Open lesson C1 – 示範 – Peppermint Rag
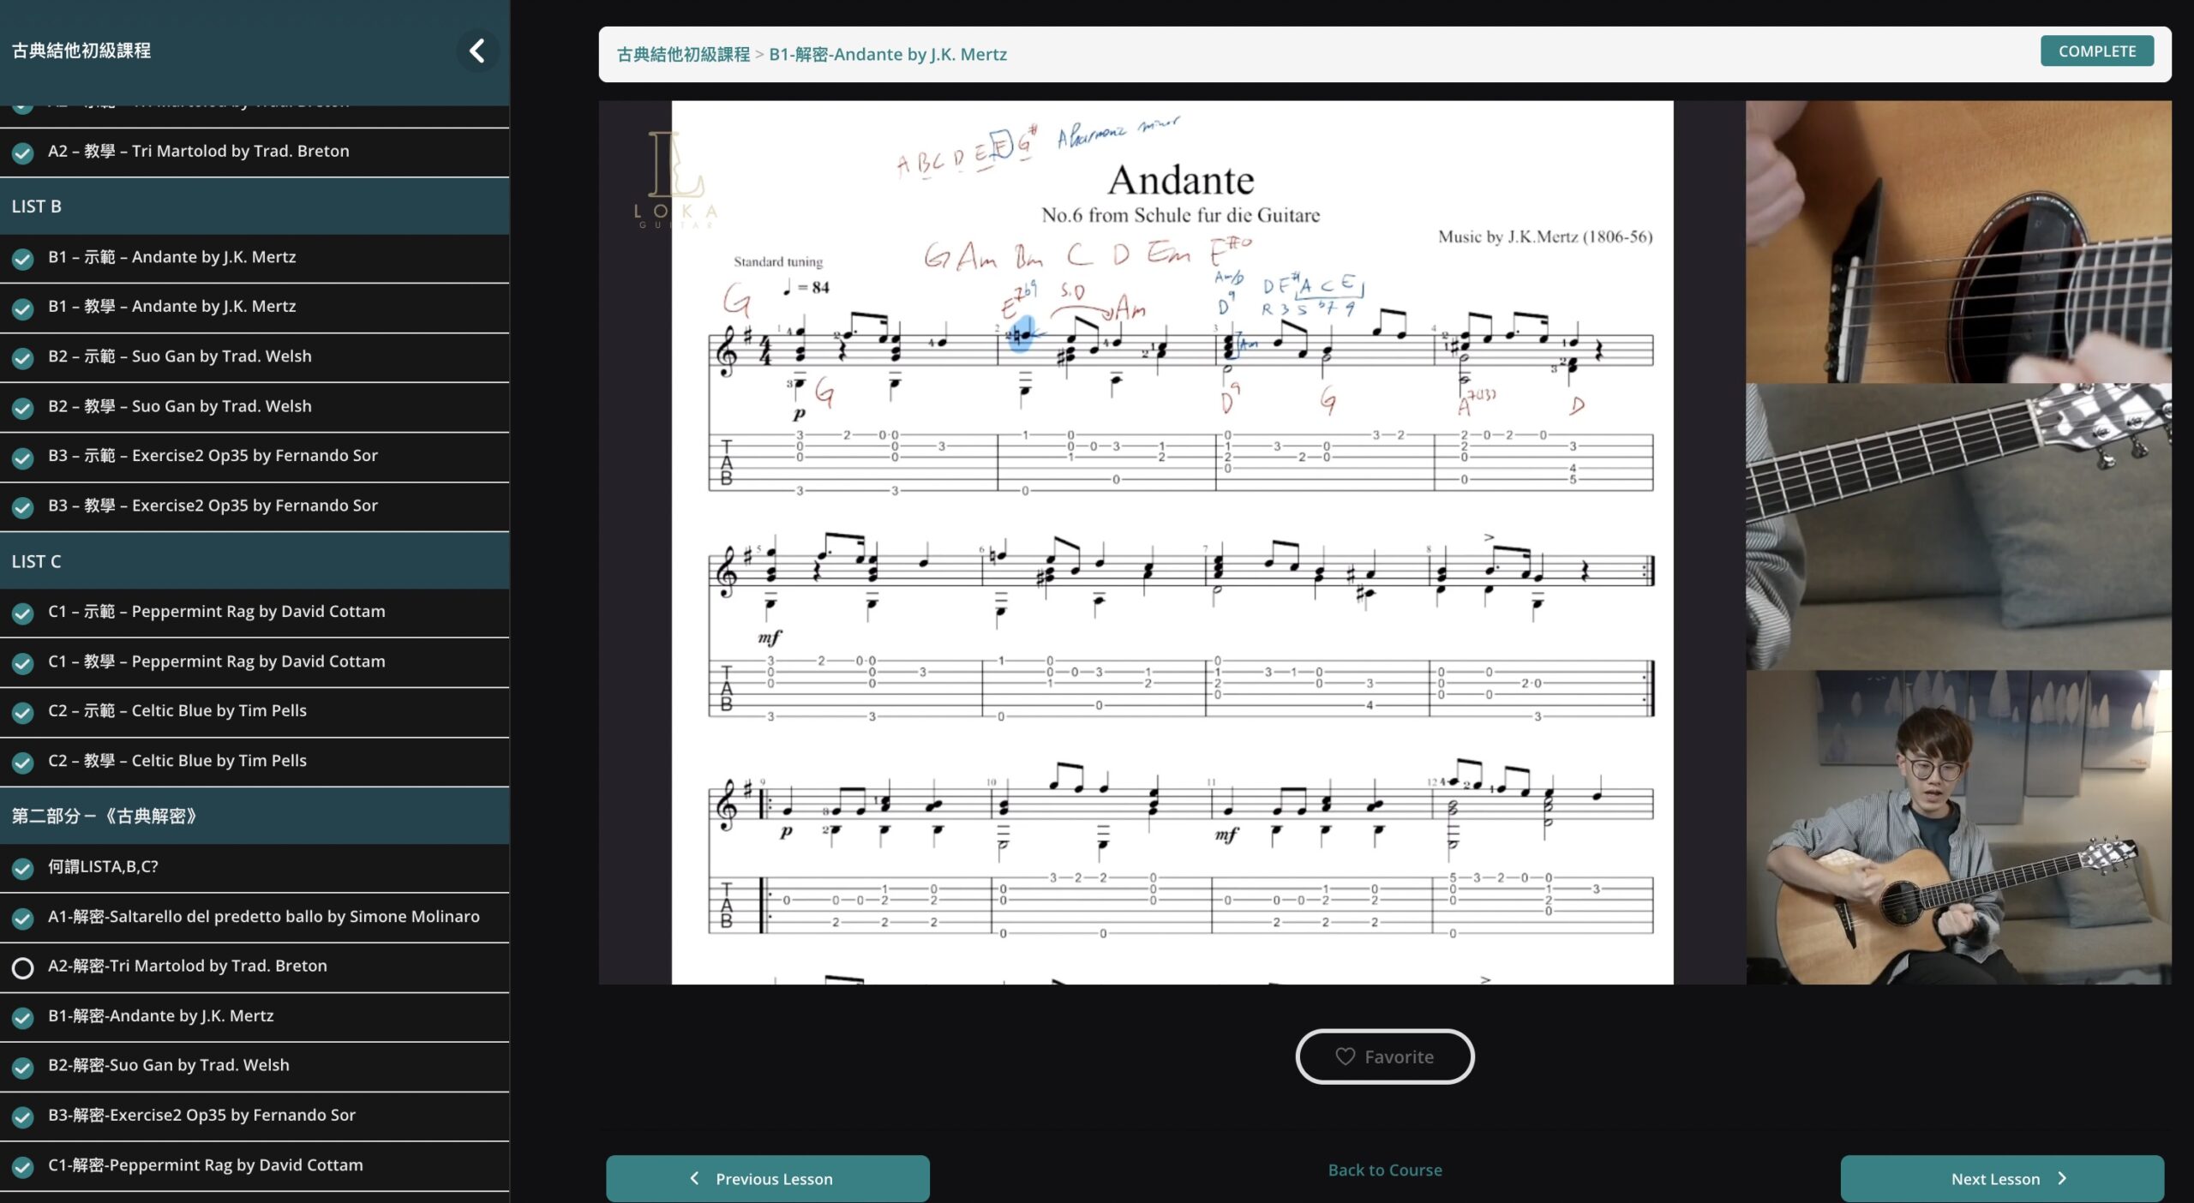This screenshot has width=2194, height=1203. pyautogui.click(x=255, y=612)
